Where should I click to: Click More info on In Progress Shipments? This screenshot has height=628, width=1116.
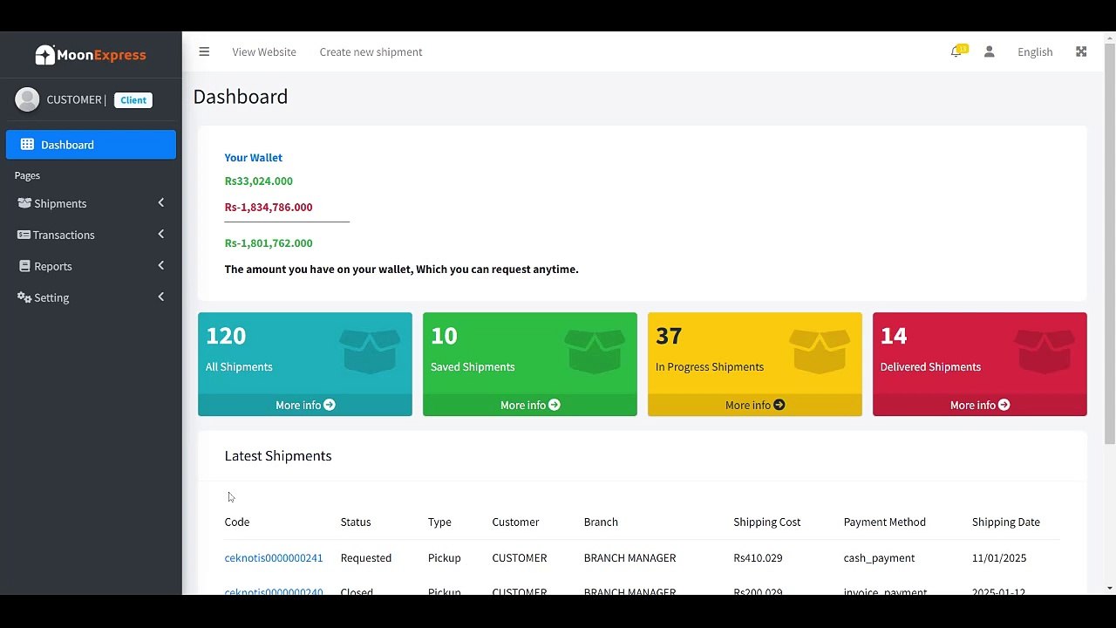755,405
